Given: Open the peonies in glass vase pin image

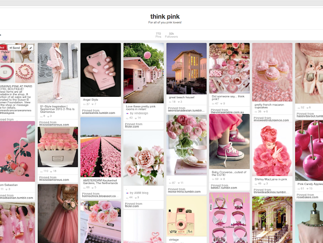Looking at the screenshot, I should pos(186,145).
